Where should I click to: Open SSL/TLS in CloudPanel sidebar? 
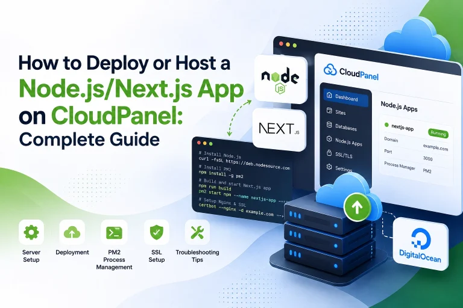coord(339,154)
